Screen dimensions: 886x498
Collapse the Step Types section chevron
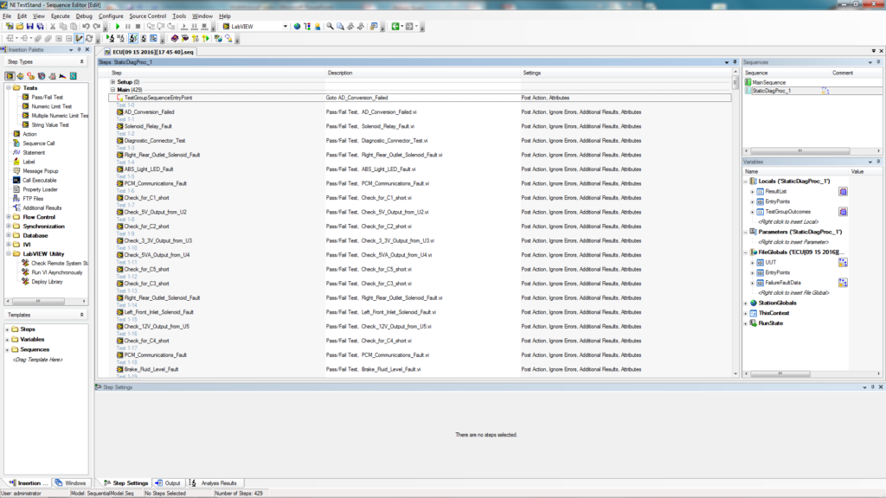(x=81, y=61)
